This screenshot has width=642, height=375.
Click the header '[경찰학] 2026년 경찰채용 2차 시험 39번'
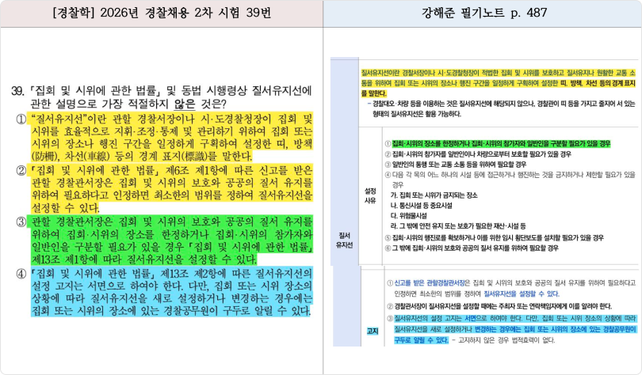click(162, 13)
